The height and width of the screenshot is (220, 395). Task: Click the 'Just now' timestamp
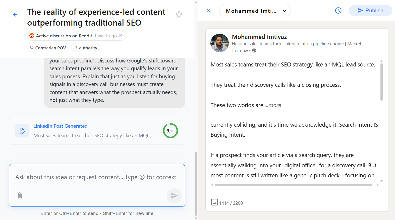pyautogui.click(x=240, y=51)
